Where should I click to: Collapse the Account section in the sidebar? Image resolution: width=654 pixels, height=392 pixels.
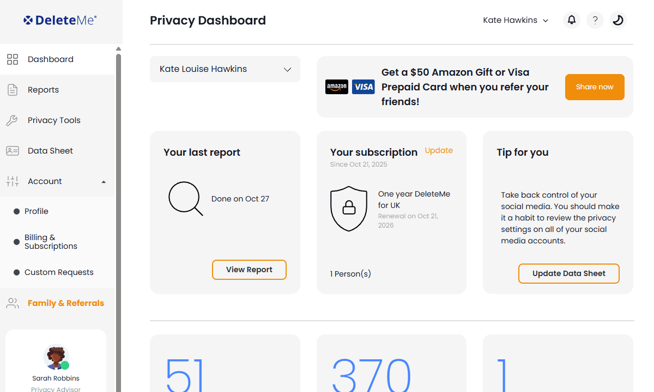click(x=104, y=181)
